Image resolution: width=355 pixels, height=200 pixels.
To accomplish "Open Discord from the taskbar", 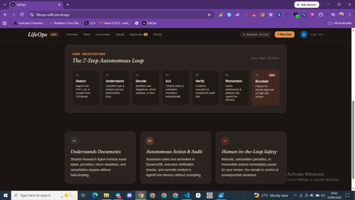I will [129, 195].
